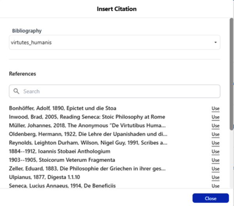Use the Müller Anonymous De Virtutibus reference
The width and height of the screenshot is (234, 206).
pyautogui.click(x=215, y=126)
